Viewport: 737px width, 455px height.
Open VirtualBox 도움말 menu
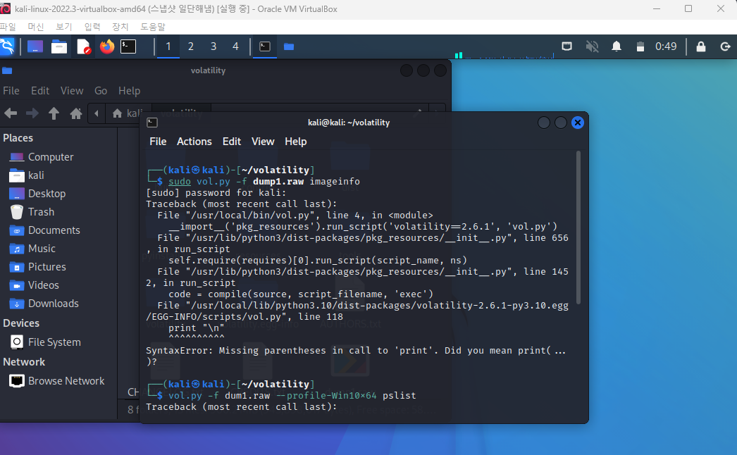click(x=153, y=27)
